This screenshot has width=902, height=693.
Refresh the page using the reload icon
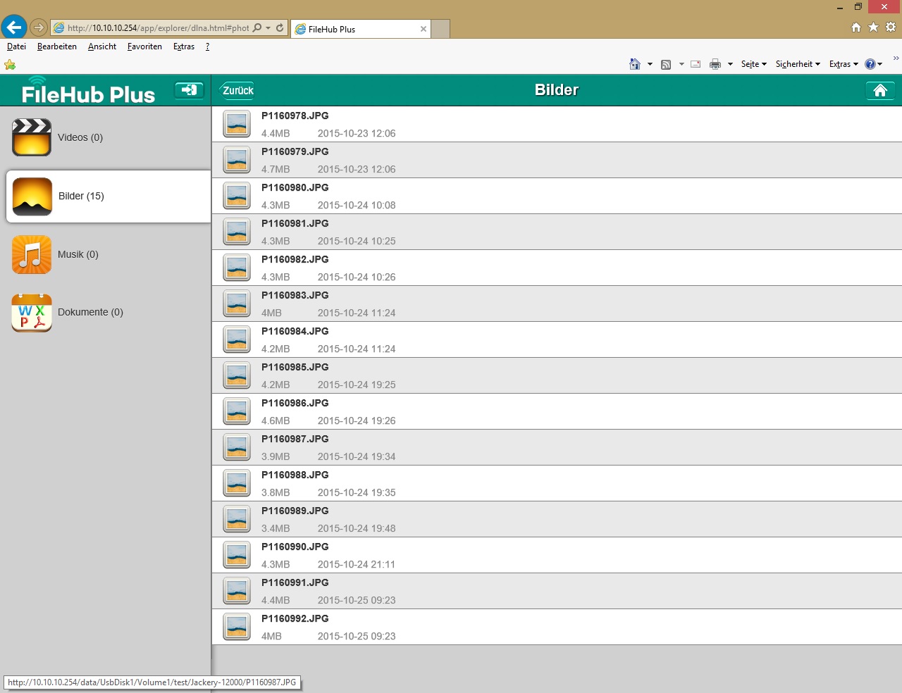coord(280,28)
